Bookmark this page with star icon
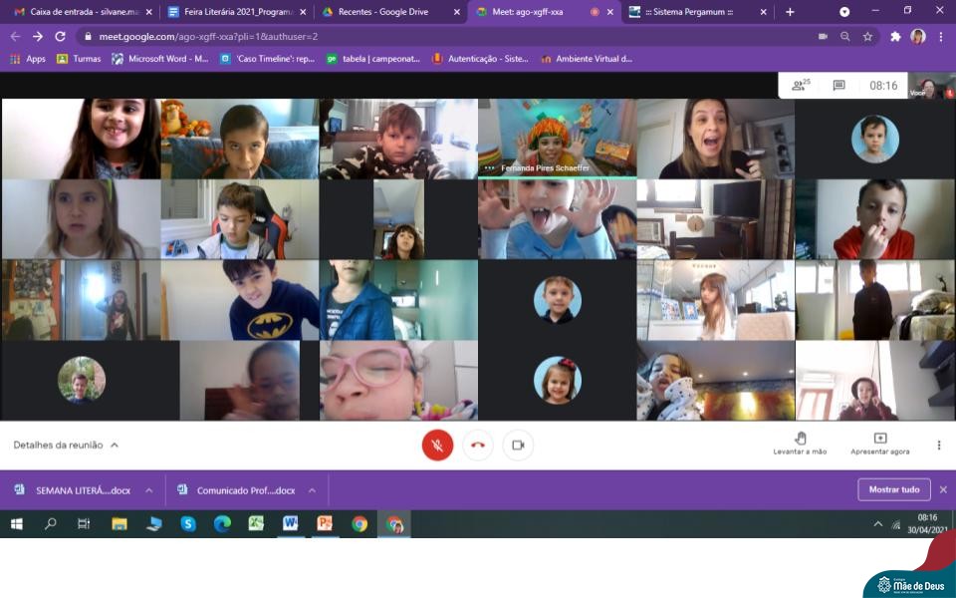The image size is (956, 598). pyautogui.click(x=867, y=36)
